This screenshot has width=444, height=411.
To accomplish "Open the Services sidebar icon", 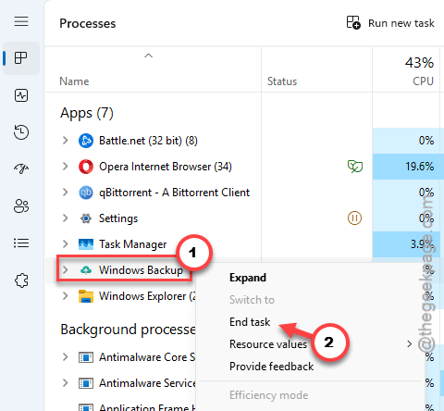I will click(x=21, y=280).
